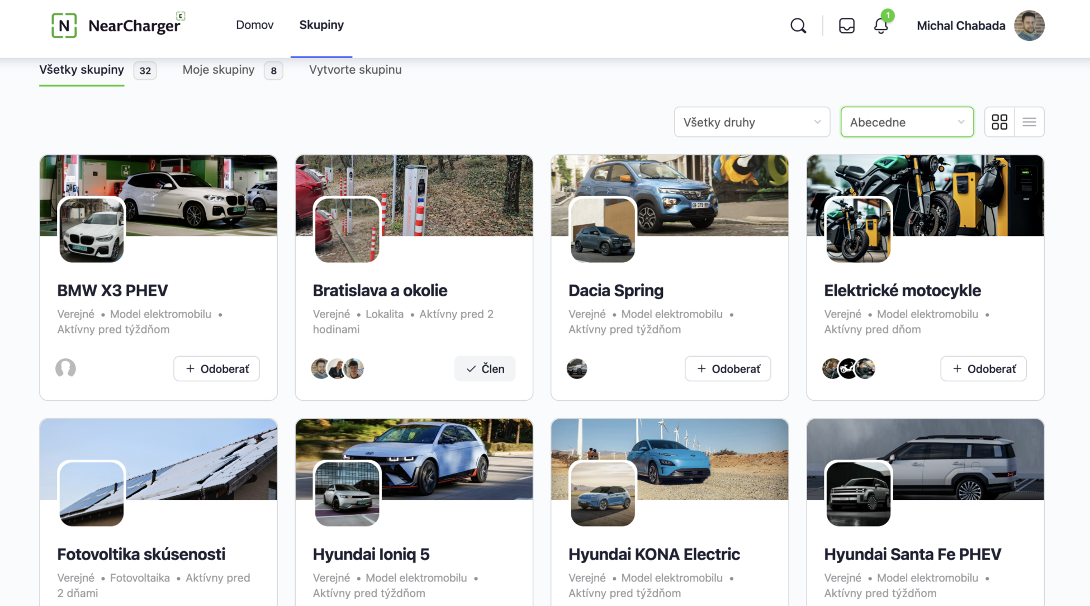Image resolution: width=1090 pixels, height=606 pixels.
Task: Click Hyundai Santa Fe PHEV avatar thumbnail
Action: tap(859, 494)
